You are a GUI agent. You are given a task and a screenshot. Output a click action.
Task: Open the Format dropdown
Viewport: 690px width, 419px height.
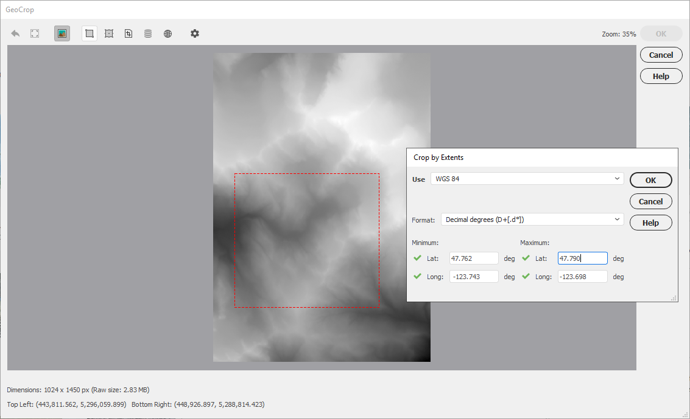[532, 219]
